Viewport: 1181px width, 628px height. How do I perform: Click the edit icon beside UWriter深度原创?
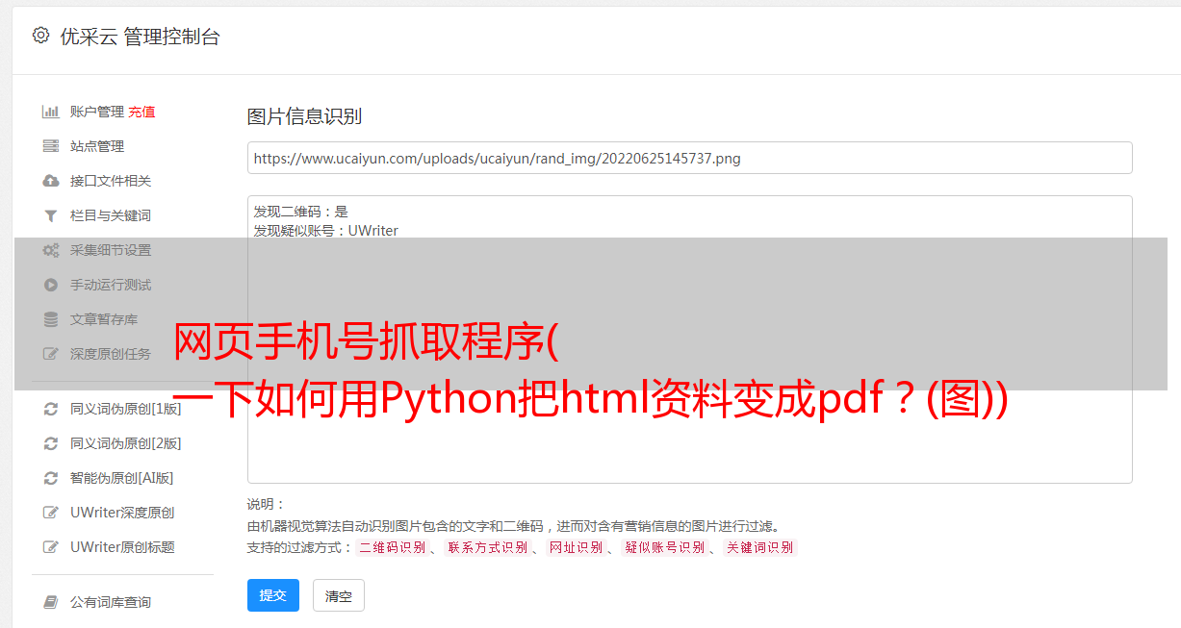pos(51,513)
